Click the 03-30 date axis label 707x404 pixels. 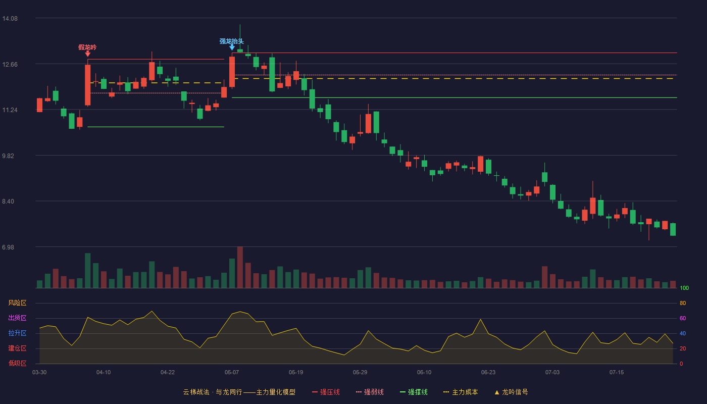coord(39,372)
